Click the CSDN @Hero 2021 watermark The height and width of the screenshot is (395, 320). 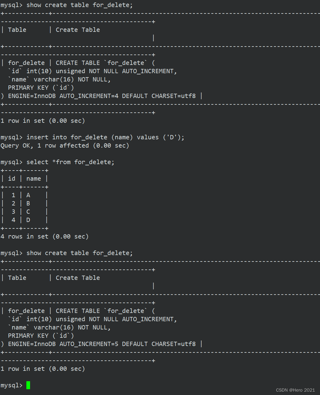(x=295, y=390)
